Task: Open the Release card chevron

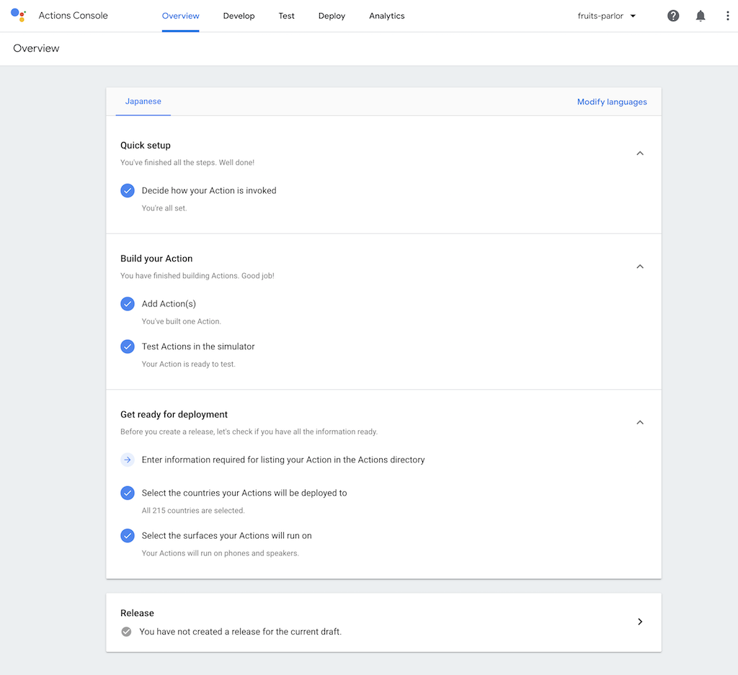Action: [x=640, y=622]
